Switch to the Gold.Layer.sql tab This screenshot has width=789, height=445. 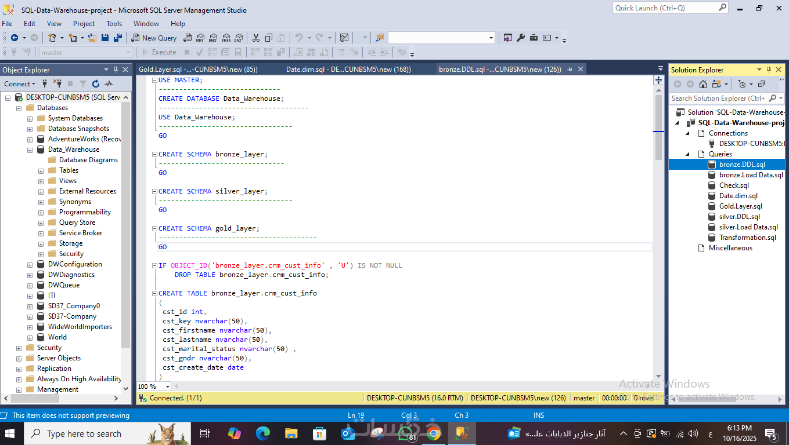tap(197, 70)
